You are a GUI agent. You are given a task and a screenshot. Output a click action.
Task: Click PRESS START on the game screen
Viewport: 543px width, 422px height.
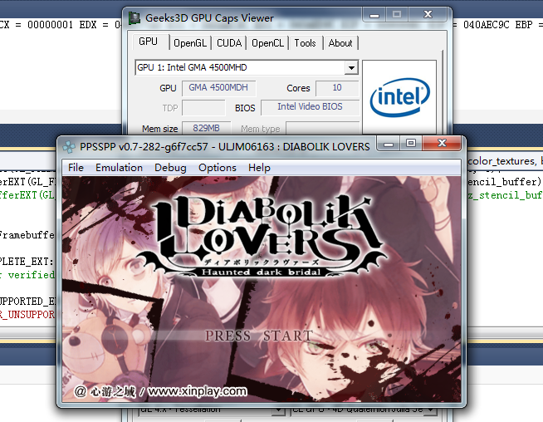pyautogui.click(x=259, y=336)
